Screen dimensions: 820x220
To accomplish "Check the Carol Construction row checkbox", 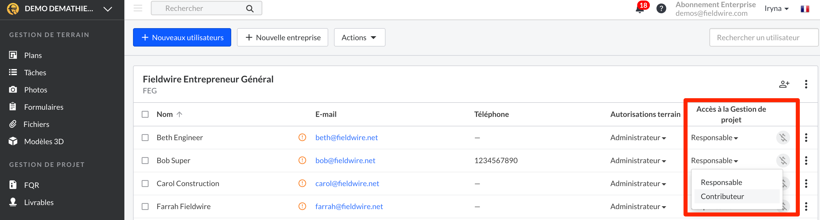I will pyautogui.click(x=145, y=183).
